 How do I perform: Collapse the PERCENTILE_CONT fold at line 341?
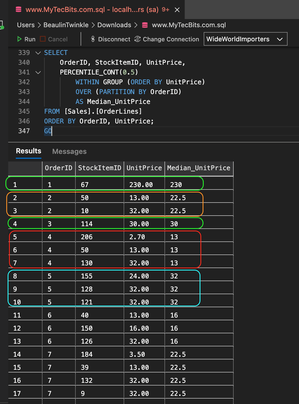point(38,72)
